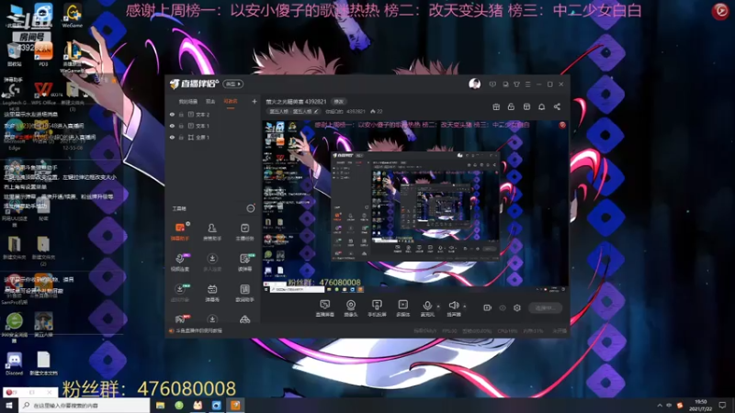Click the rightmost status bar text button
The image size is (735, 413).
click(x=560, y=330)
